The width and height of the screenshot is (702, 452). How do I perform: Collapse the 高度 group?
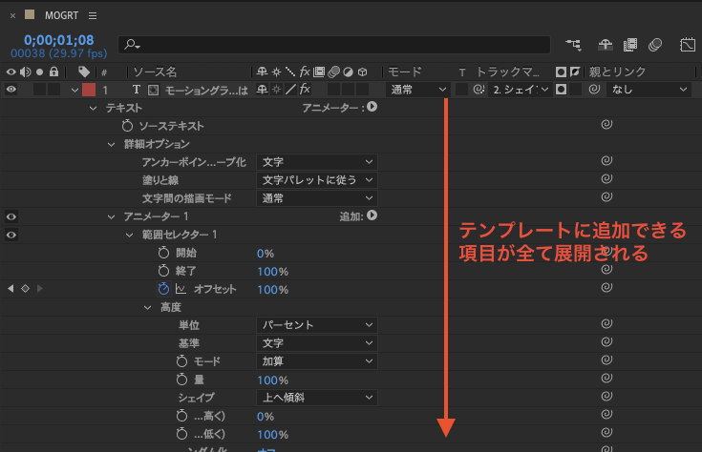(x=147, y=308)
